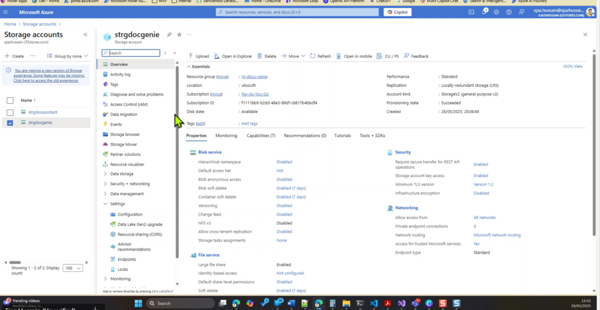The width and height of the screenshot is (600, 310).
Task: Pin strgdocgenie to the dashboard
Action: pos(169,35)
